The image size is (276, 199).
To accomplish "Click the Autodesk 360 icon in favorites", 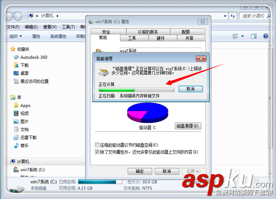I will (x=16, y=57).
